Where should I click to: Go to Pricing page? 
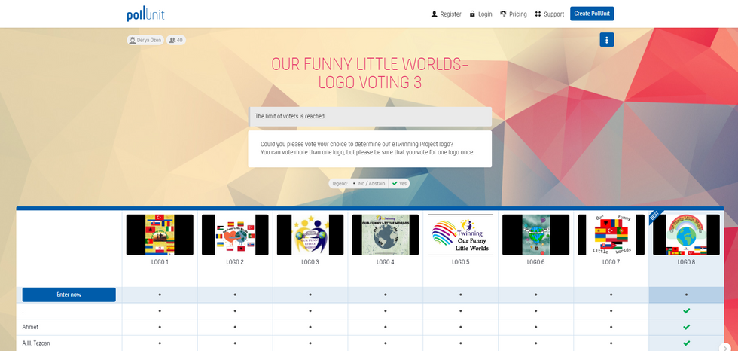pos(514,14)
